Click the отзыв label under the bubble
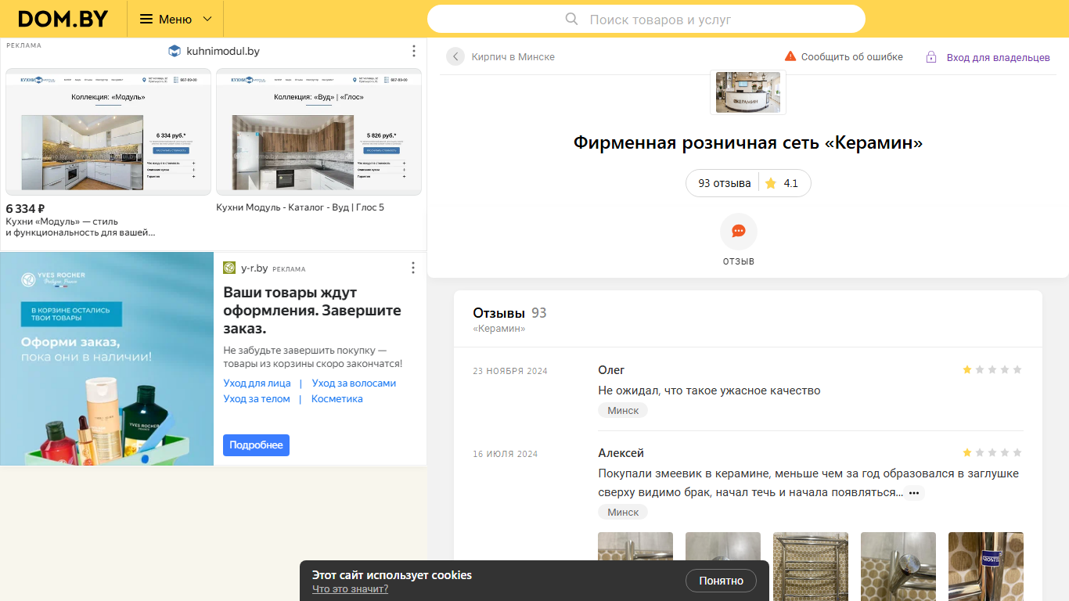 point(739,261)
